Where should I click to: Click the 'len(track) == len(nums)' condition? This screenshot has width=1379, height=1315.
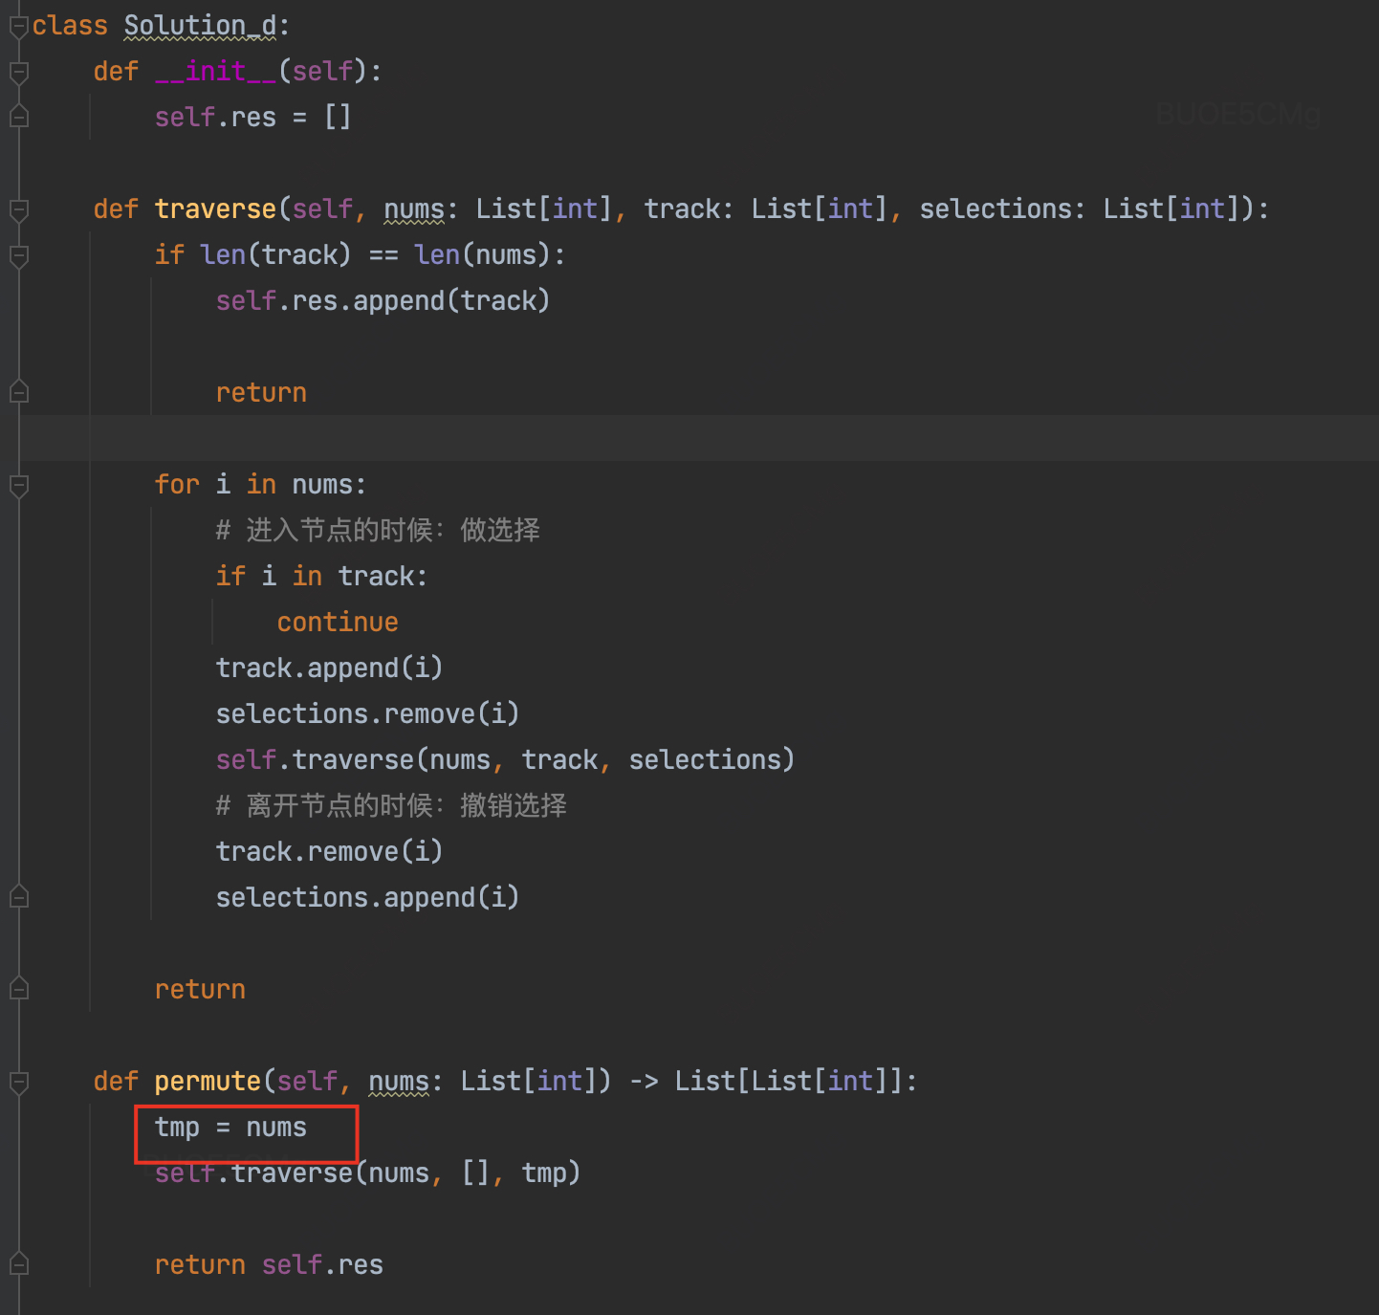pyautogui.click(x=375, y=255)
